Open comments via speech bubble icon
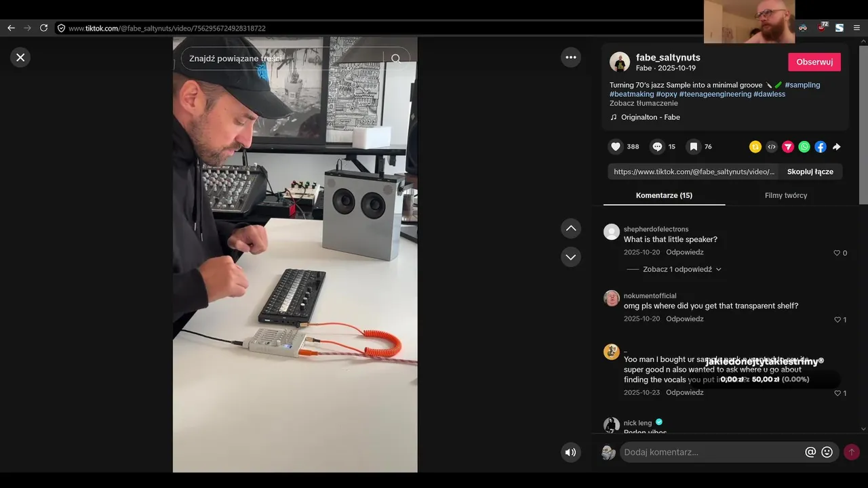The width and height of the screenshot is (868, 488). tap(657, 146)
